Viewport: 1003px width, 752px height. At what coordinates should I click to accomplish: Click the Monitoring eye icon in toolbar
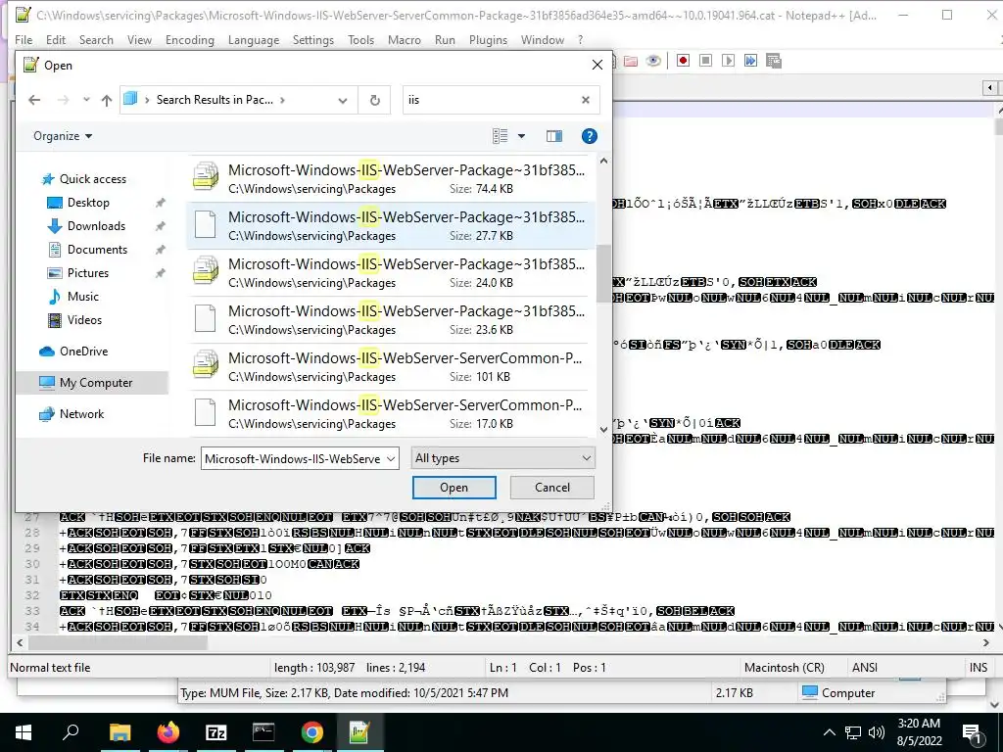click(653, 61)
